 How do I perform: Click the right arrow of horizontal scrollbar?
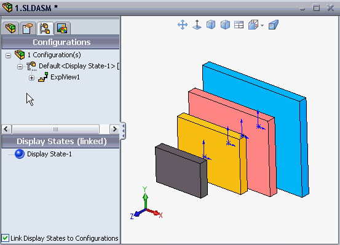click(x=114, y=129)
